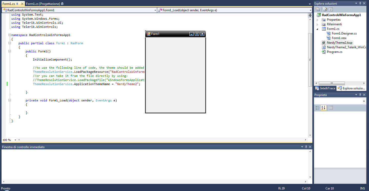
Task: Open Esplora soluzioni window position menu
Action: tap(356, 3)
